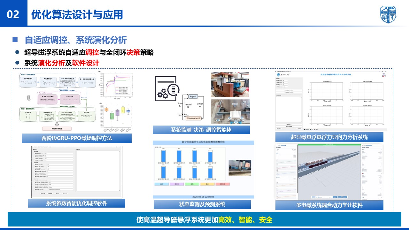Click the 多电磁系统耦合动力学计软件 label
Image resolution: width=409 pixels, height=230 pixels.
pyautogui.click(x=329, y=205)
